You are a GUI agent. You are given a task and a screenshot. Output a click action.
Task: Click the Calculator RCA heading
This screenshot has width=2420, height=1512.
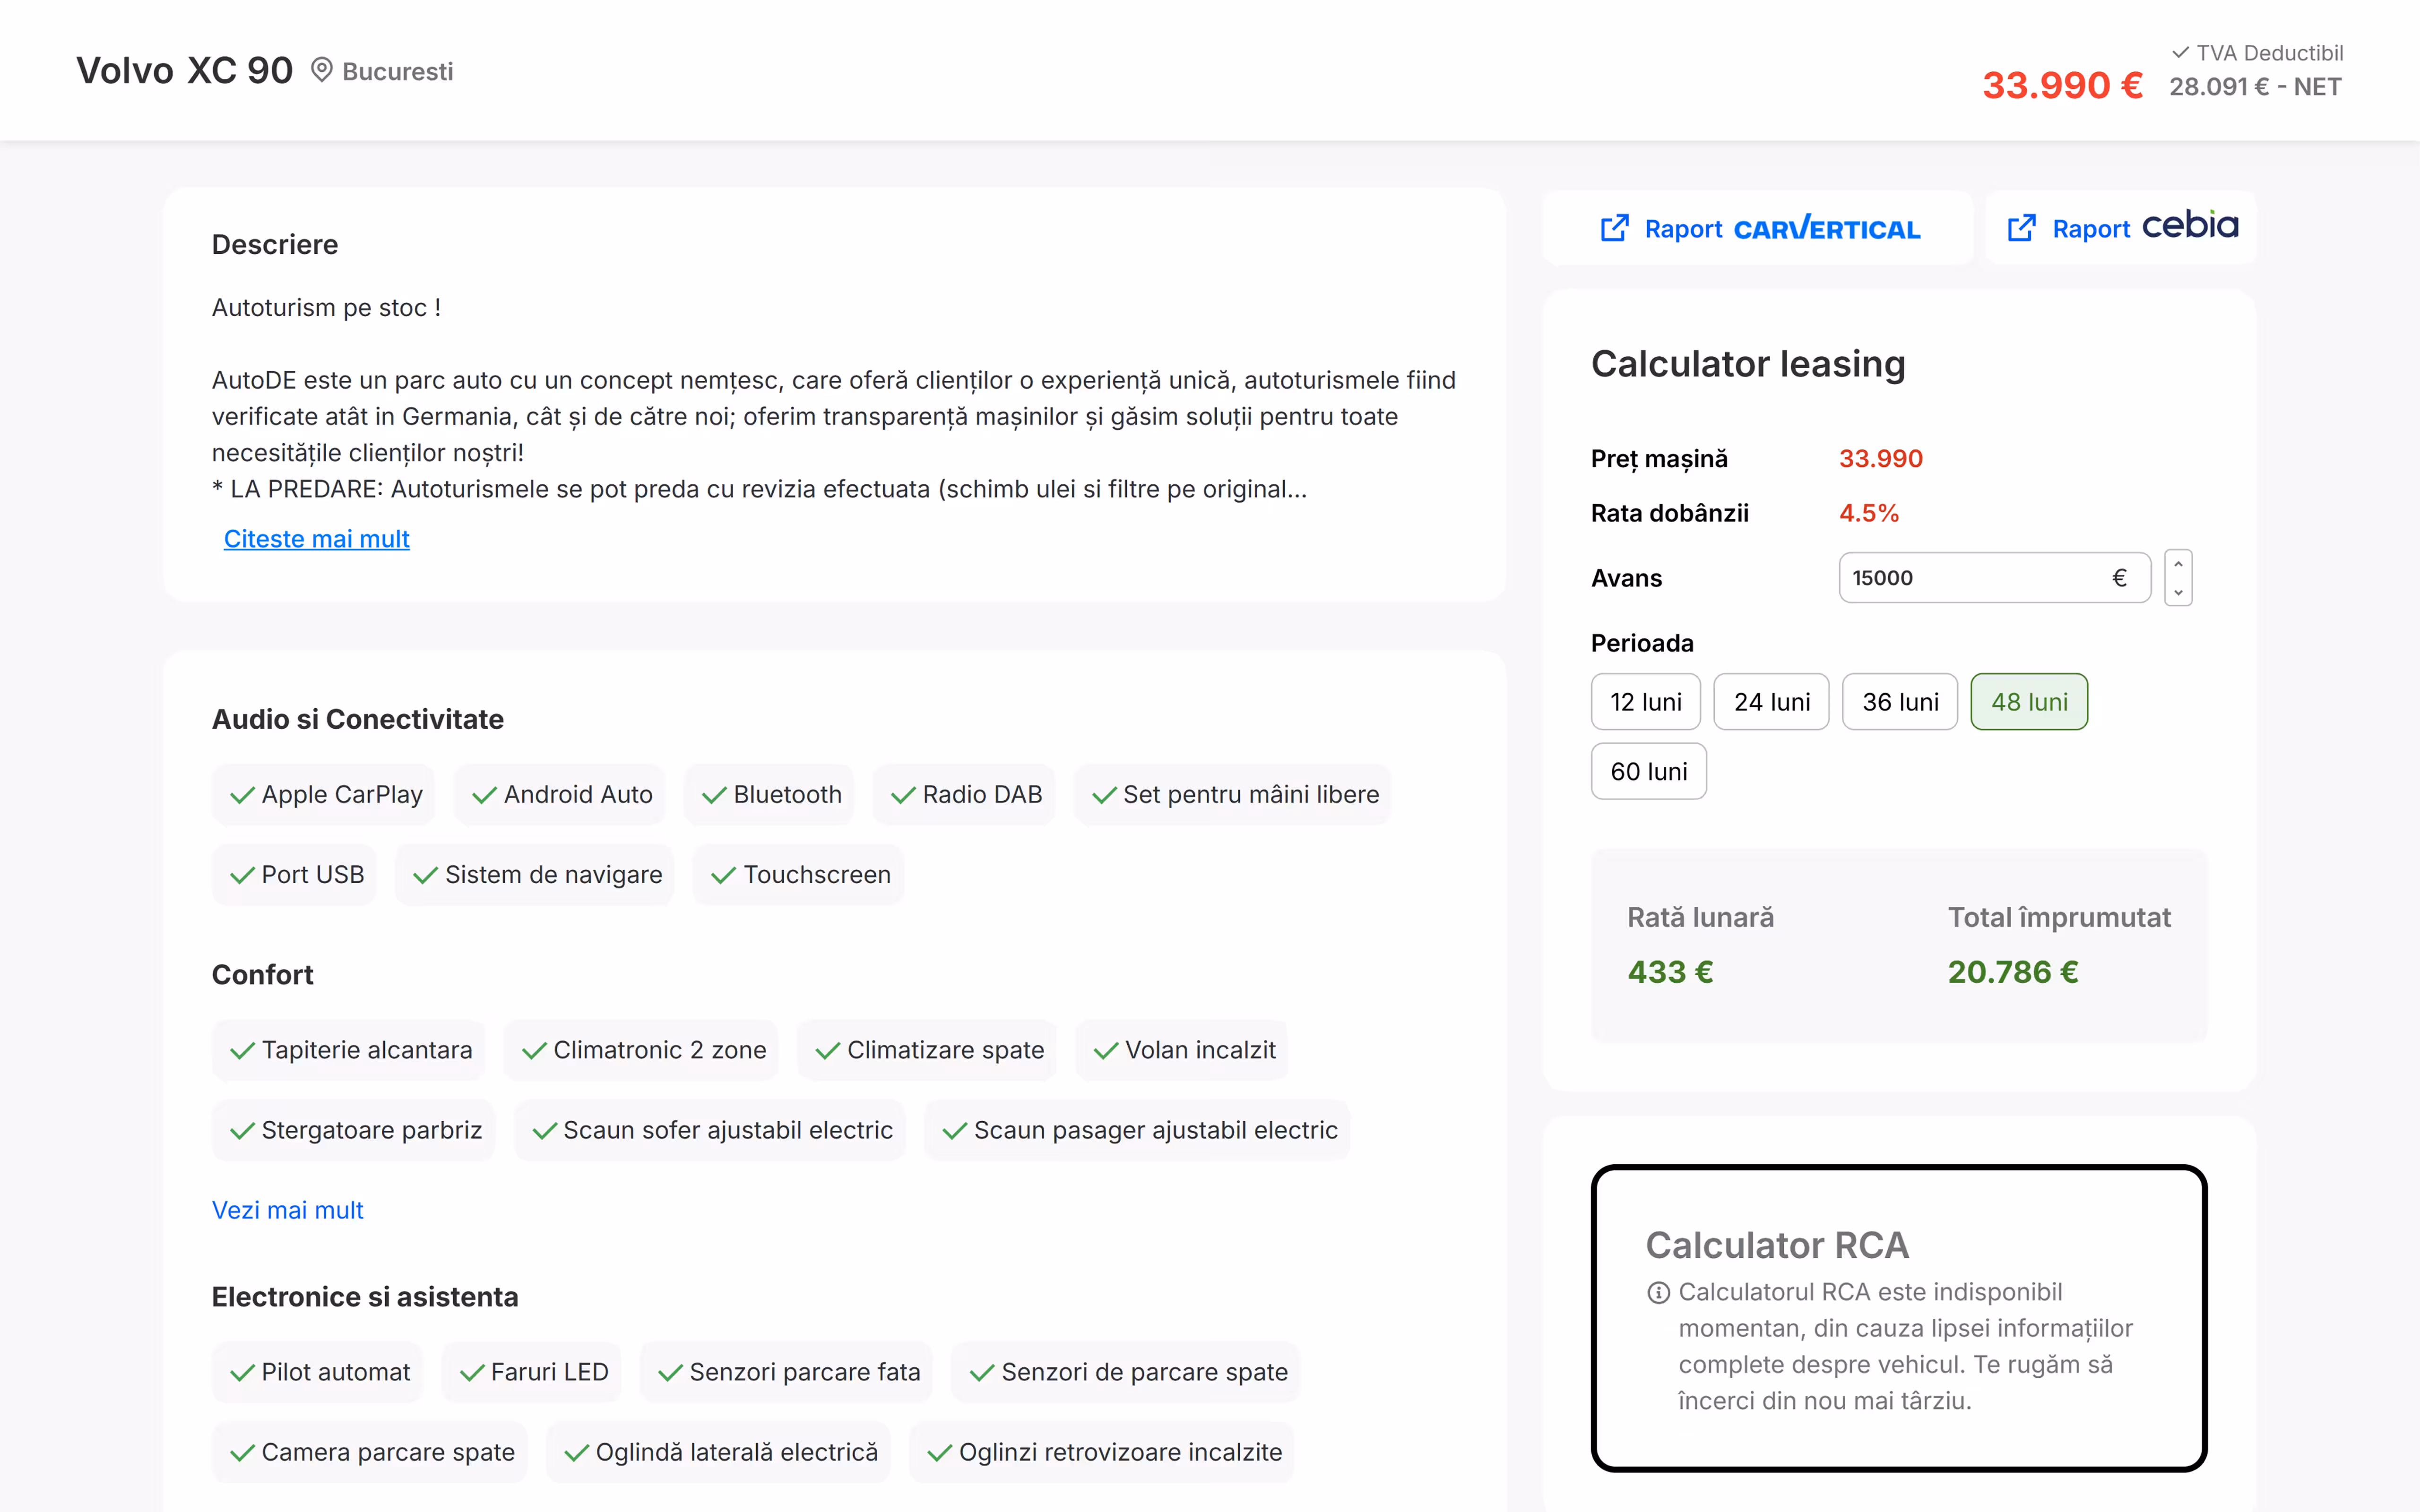1777,1245
